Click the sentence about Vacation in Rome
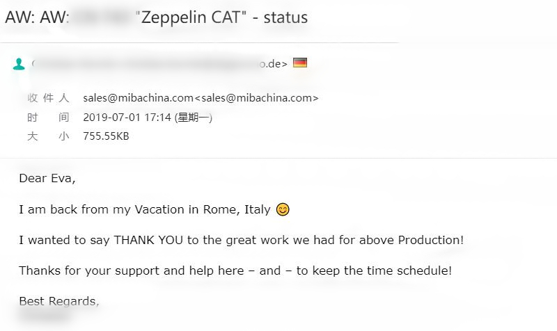The image size is (557, 331). [x=145, y=209]
